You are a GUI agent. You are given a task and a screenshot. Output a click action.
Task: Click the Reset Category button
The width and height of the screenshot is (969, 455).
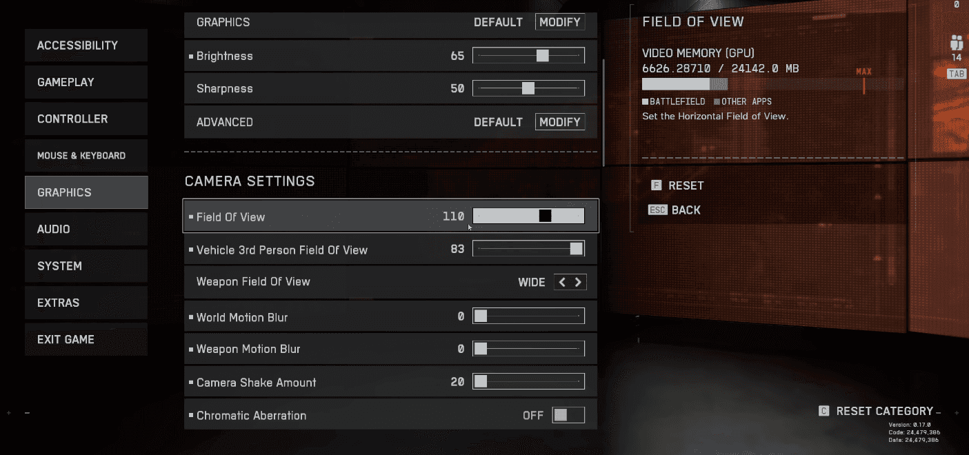884,411
